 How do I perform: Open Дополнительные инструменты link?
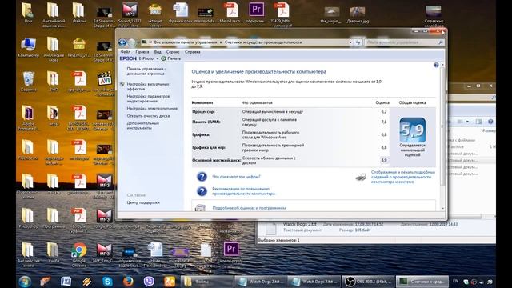click(x=142, y=126)
